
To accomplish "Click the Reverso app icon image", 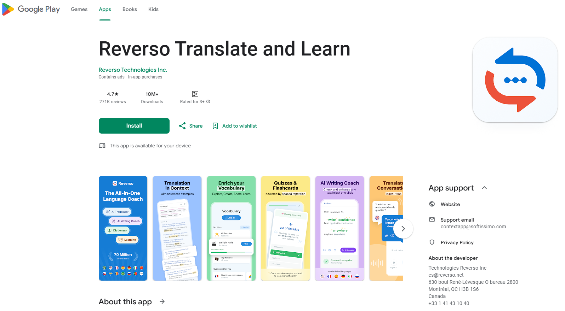I will point(515,80).
